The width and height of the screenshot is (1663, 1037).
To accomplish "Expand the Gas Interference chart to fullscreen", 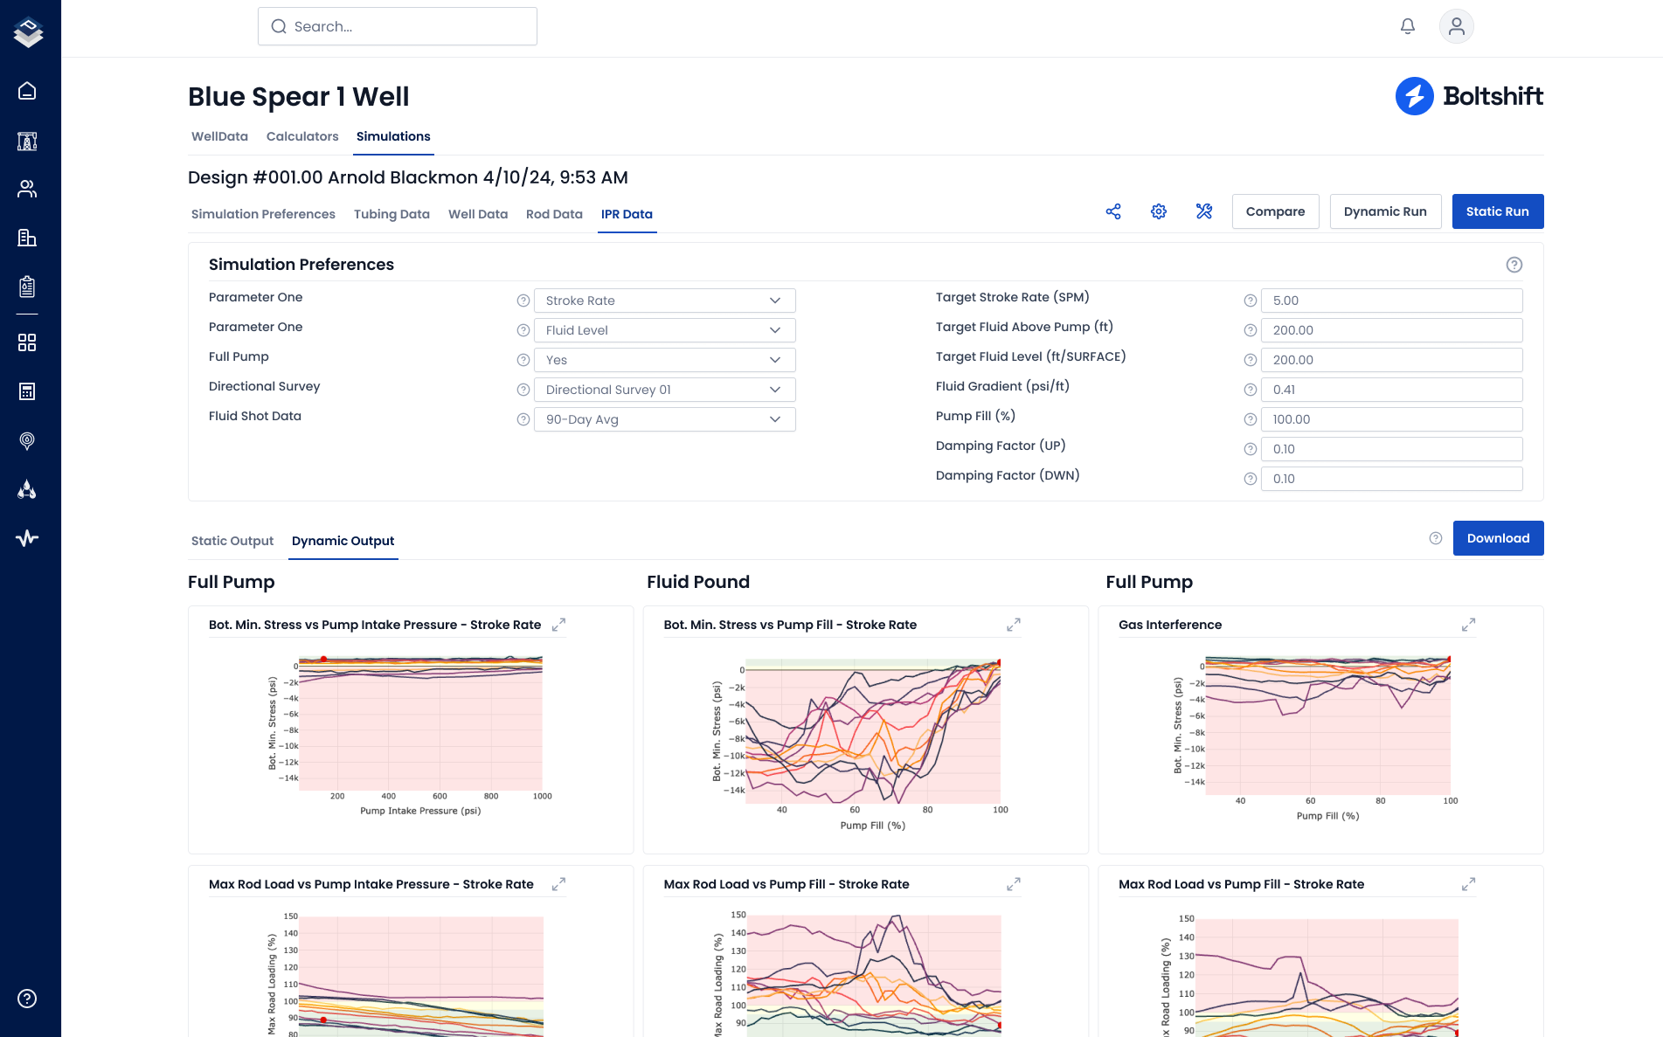I will pyautogui.click(x=1468, y=625).
